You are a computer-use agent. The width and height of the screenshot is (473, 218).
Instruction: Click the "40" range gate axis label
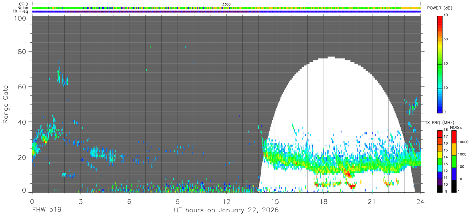22,122
